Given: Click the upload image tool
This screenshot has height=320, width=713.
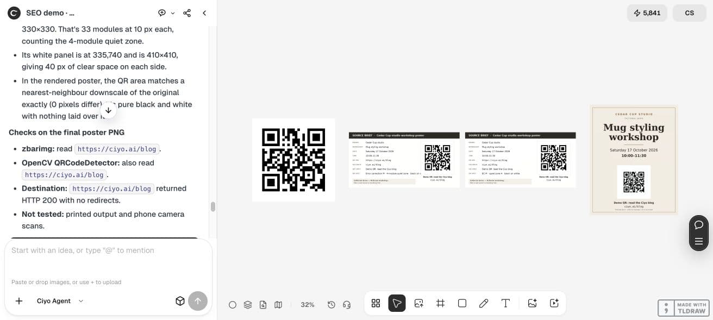Looking at the screenshot, I should click(x=418, y=303).
